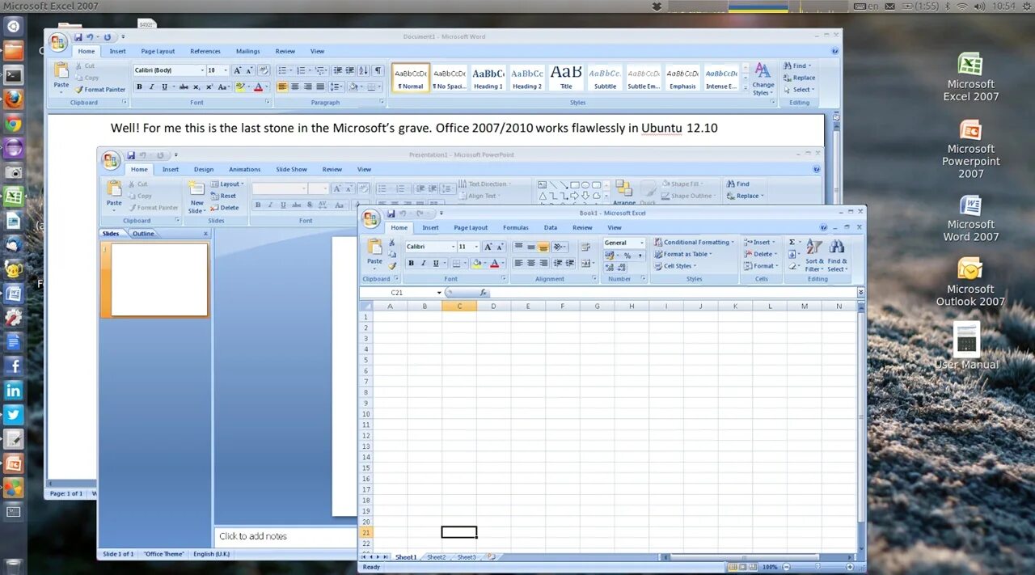Image resolution: width=1035 pixels, height=575 pixels.
Task: Expand the Cell Styles dropdown
Action: [695, 266]
